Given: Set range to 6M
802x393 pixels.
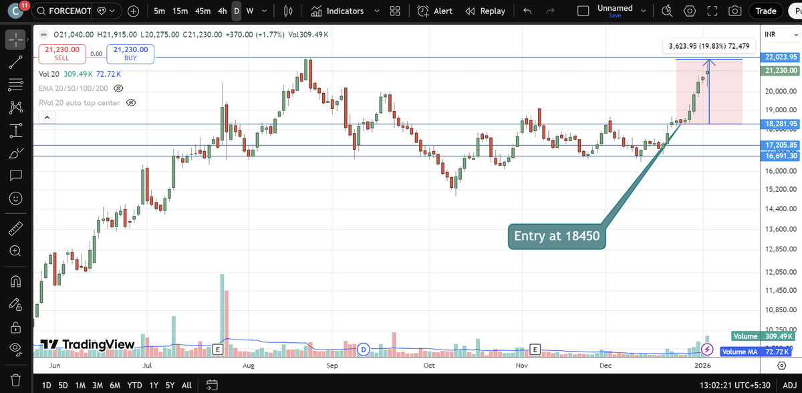Looking at the screenshot, I should tap(115, 385).
